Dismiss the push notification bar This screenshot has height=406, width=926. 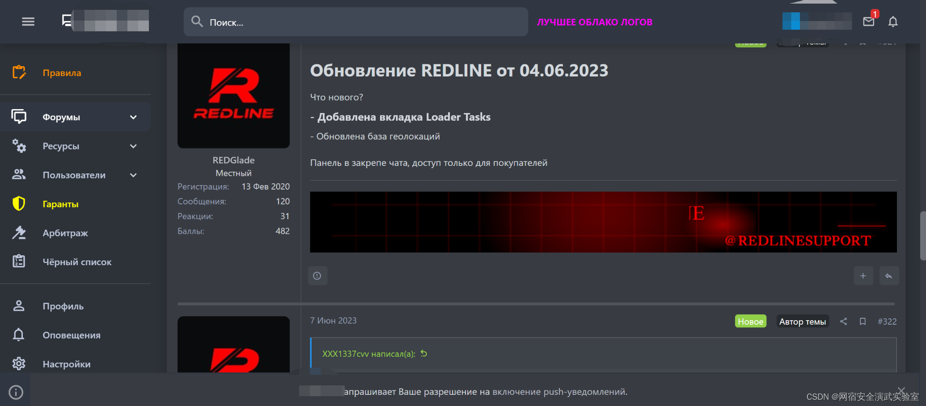coord(901,390)
